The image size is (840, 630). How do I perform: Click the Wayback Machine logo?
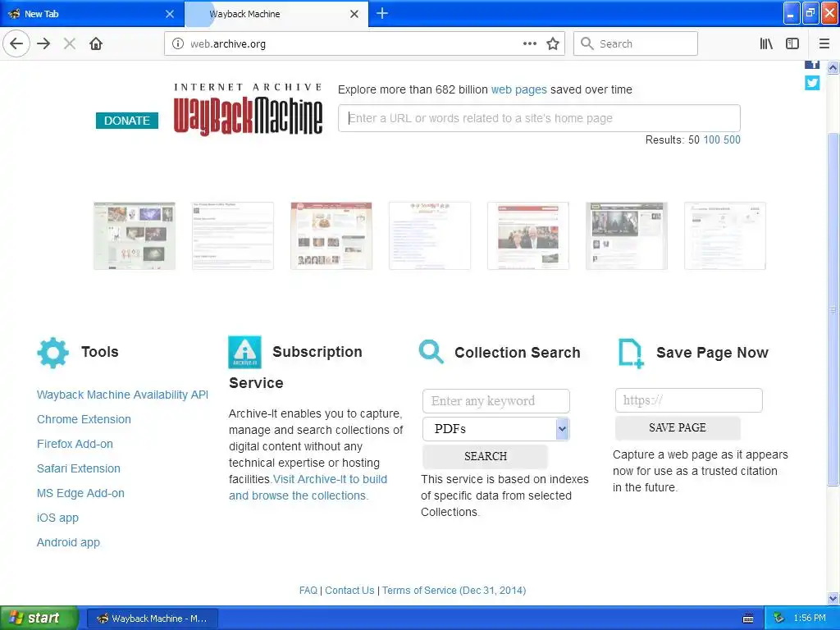click(x=248, y=109)
